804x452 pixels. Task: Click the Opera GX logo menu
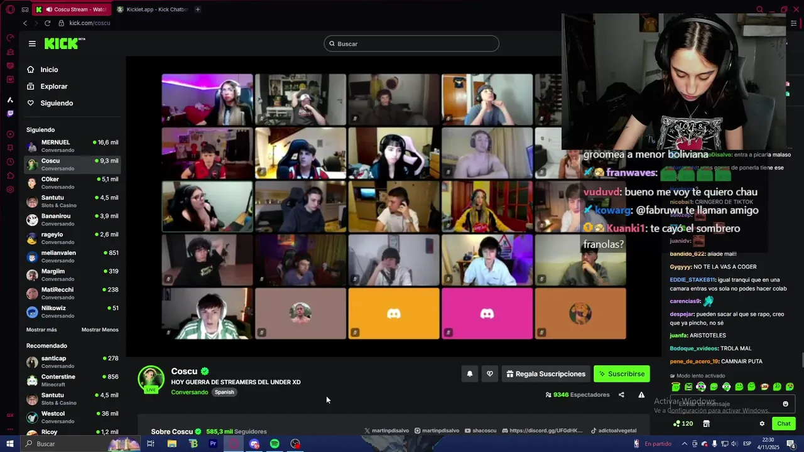10,9
